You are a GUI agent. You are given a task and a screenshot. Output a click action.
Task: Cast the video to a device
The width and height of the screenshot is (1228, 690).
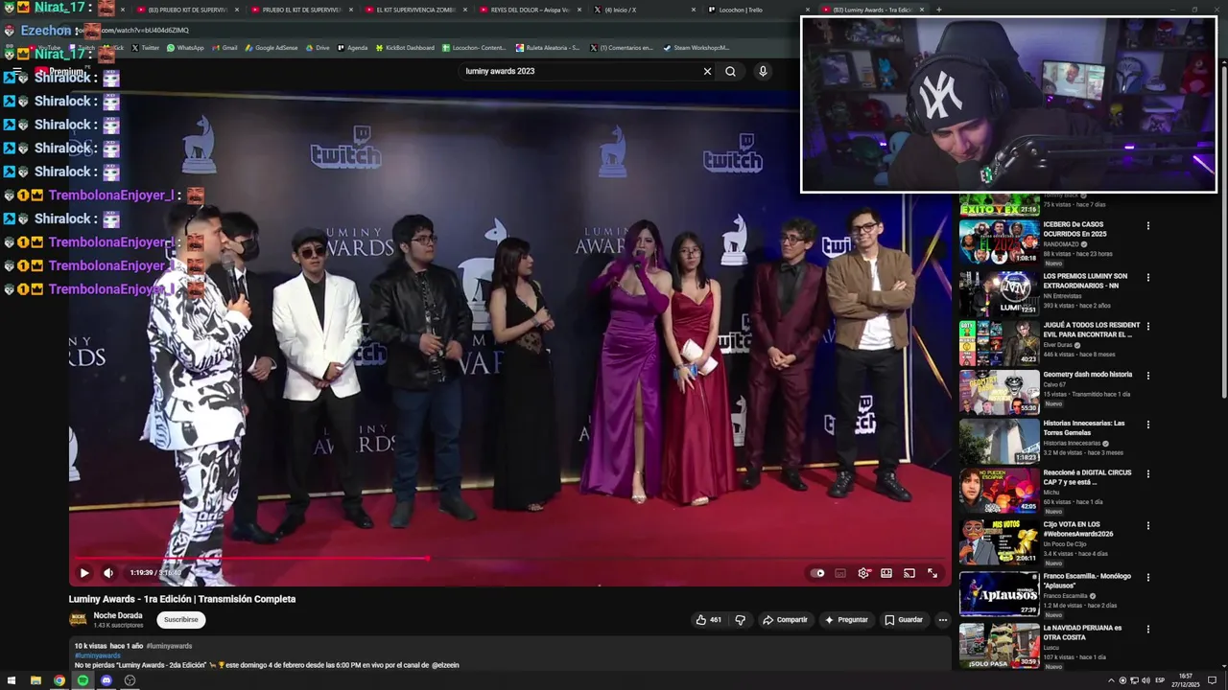click(x=909, y=573)
